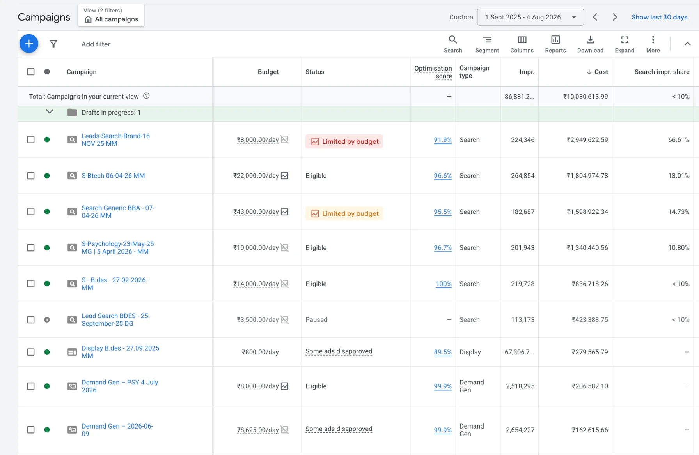Collapse the Drafts in progress row

(x=50, y=112)
